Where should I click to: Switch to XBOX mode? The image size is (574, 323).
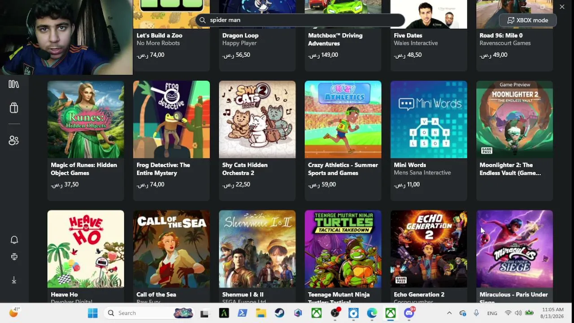pyautogui.click(x=528, y=20)
